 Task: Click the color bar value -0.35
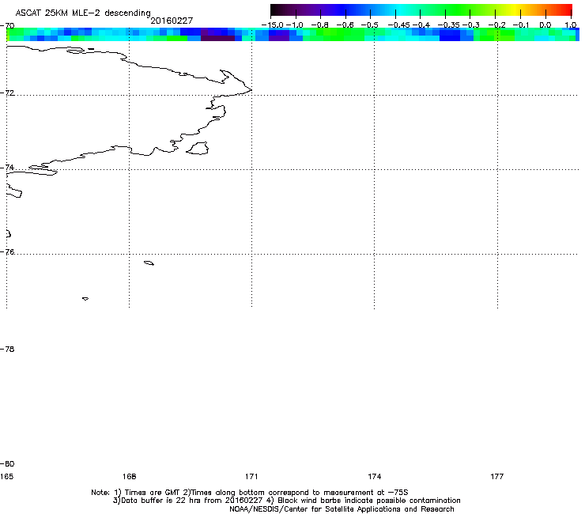pos(448,25)
